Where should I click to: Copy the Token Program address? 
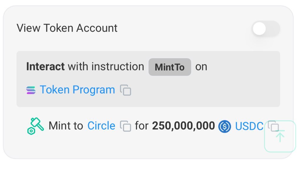point(126,90)
